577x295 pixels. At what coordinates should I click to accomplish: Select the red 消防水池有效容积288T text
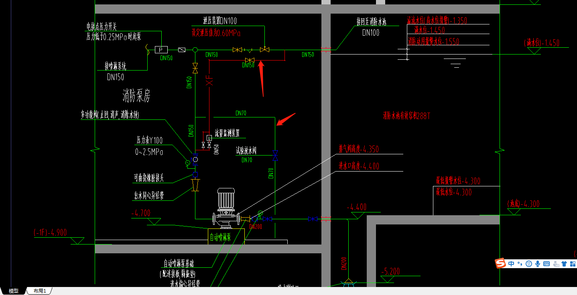click(x=407, y=116)
